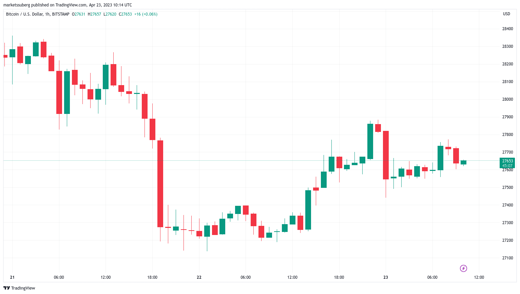This screenshot has width=520, height=294.
Task: Click the green 27653 current price tag
Action: click(x=507, y=161)
